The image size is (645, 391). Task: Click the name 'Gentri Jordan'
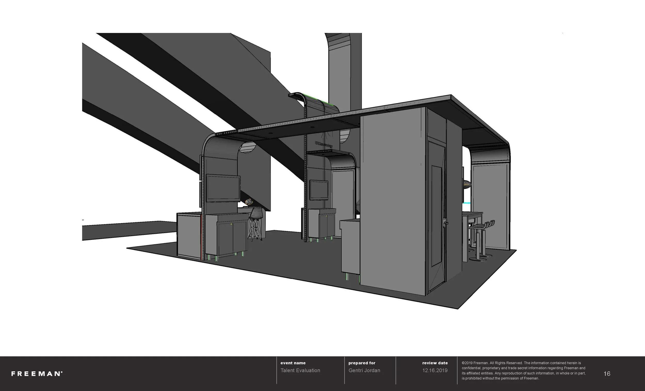[364, 370]
